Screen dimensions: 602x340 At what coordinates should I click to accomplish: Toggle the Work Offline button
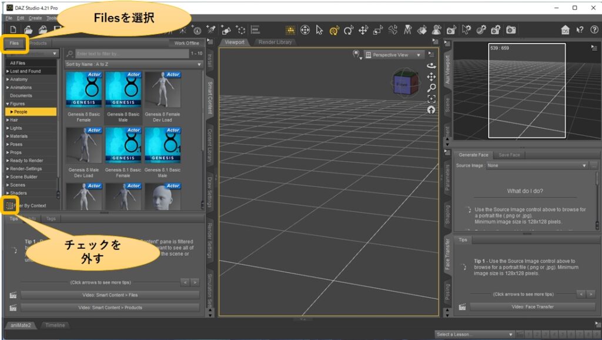(186, 43)
